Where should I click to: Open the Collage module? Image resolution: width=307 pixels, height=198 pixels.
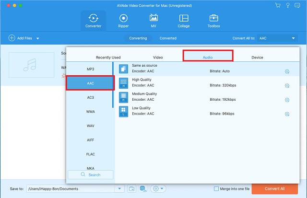tap(184, 21)
